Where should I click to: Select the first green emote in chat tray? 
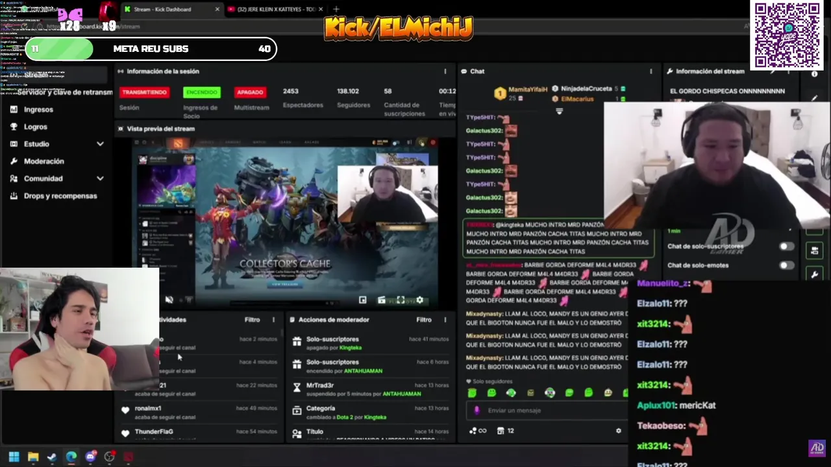(x=472, y=392)
